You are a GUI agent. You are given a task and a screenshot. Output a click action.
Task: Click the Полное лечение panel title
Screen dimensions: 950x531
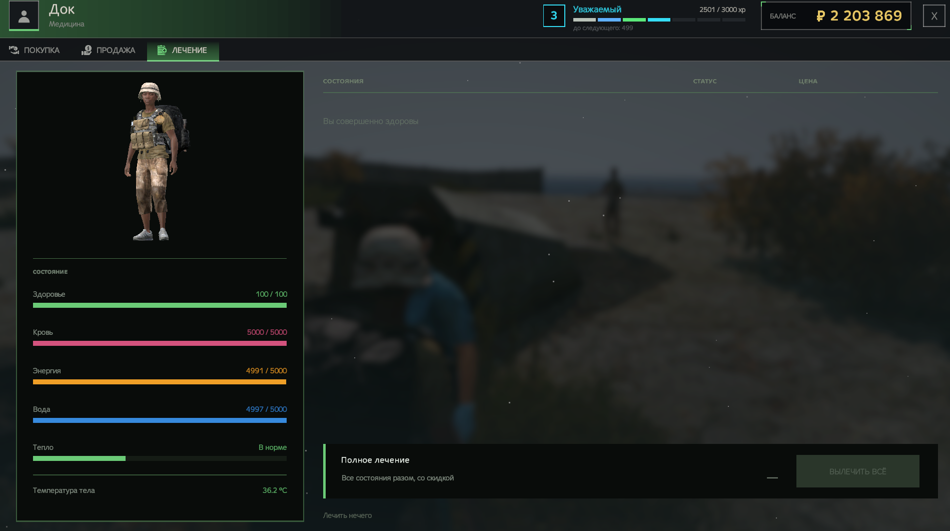(x=375, y=460)
